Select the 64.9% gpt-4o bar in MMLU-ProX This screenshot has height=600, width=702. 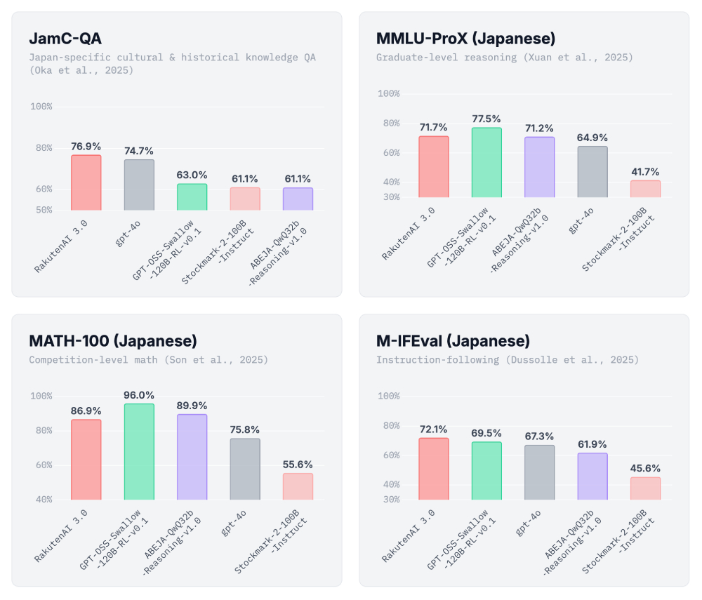592,171
